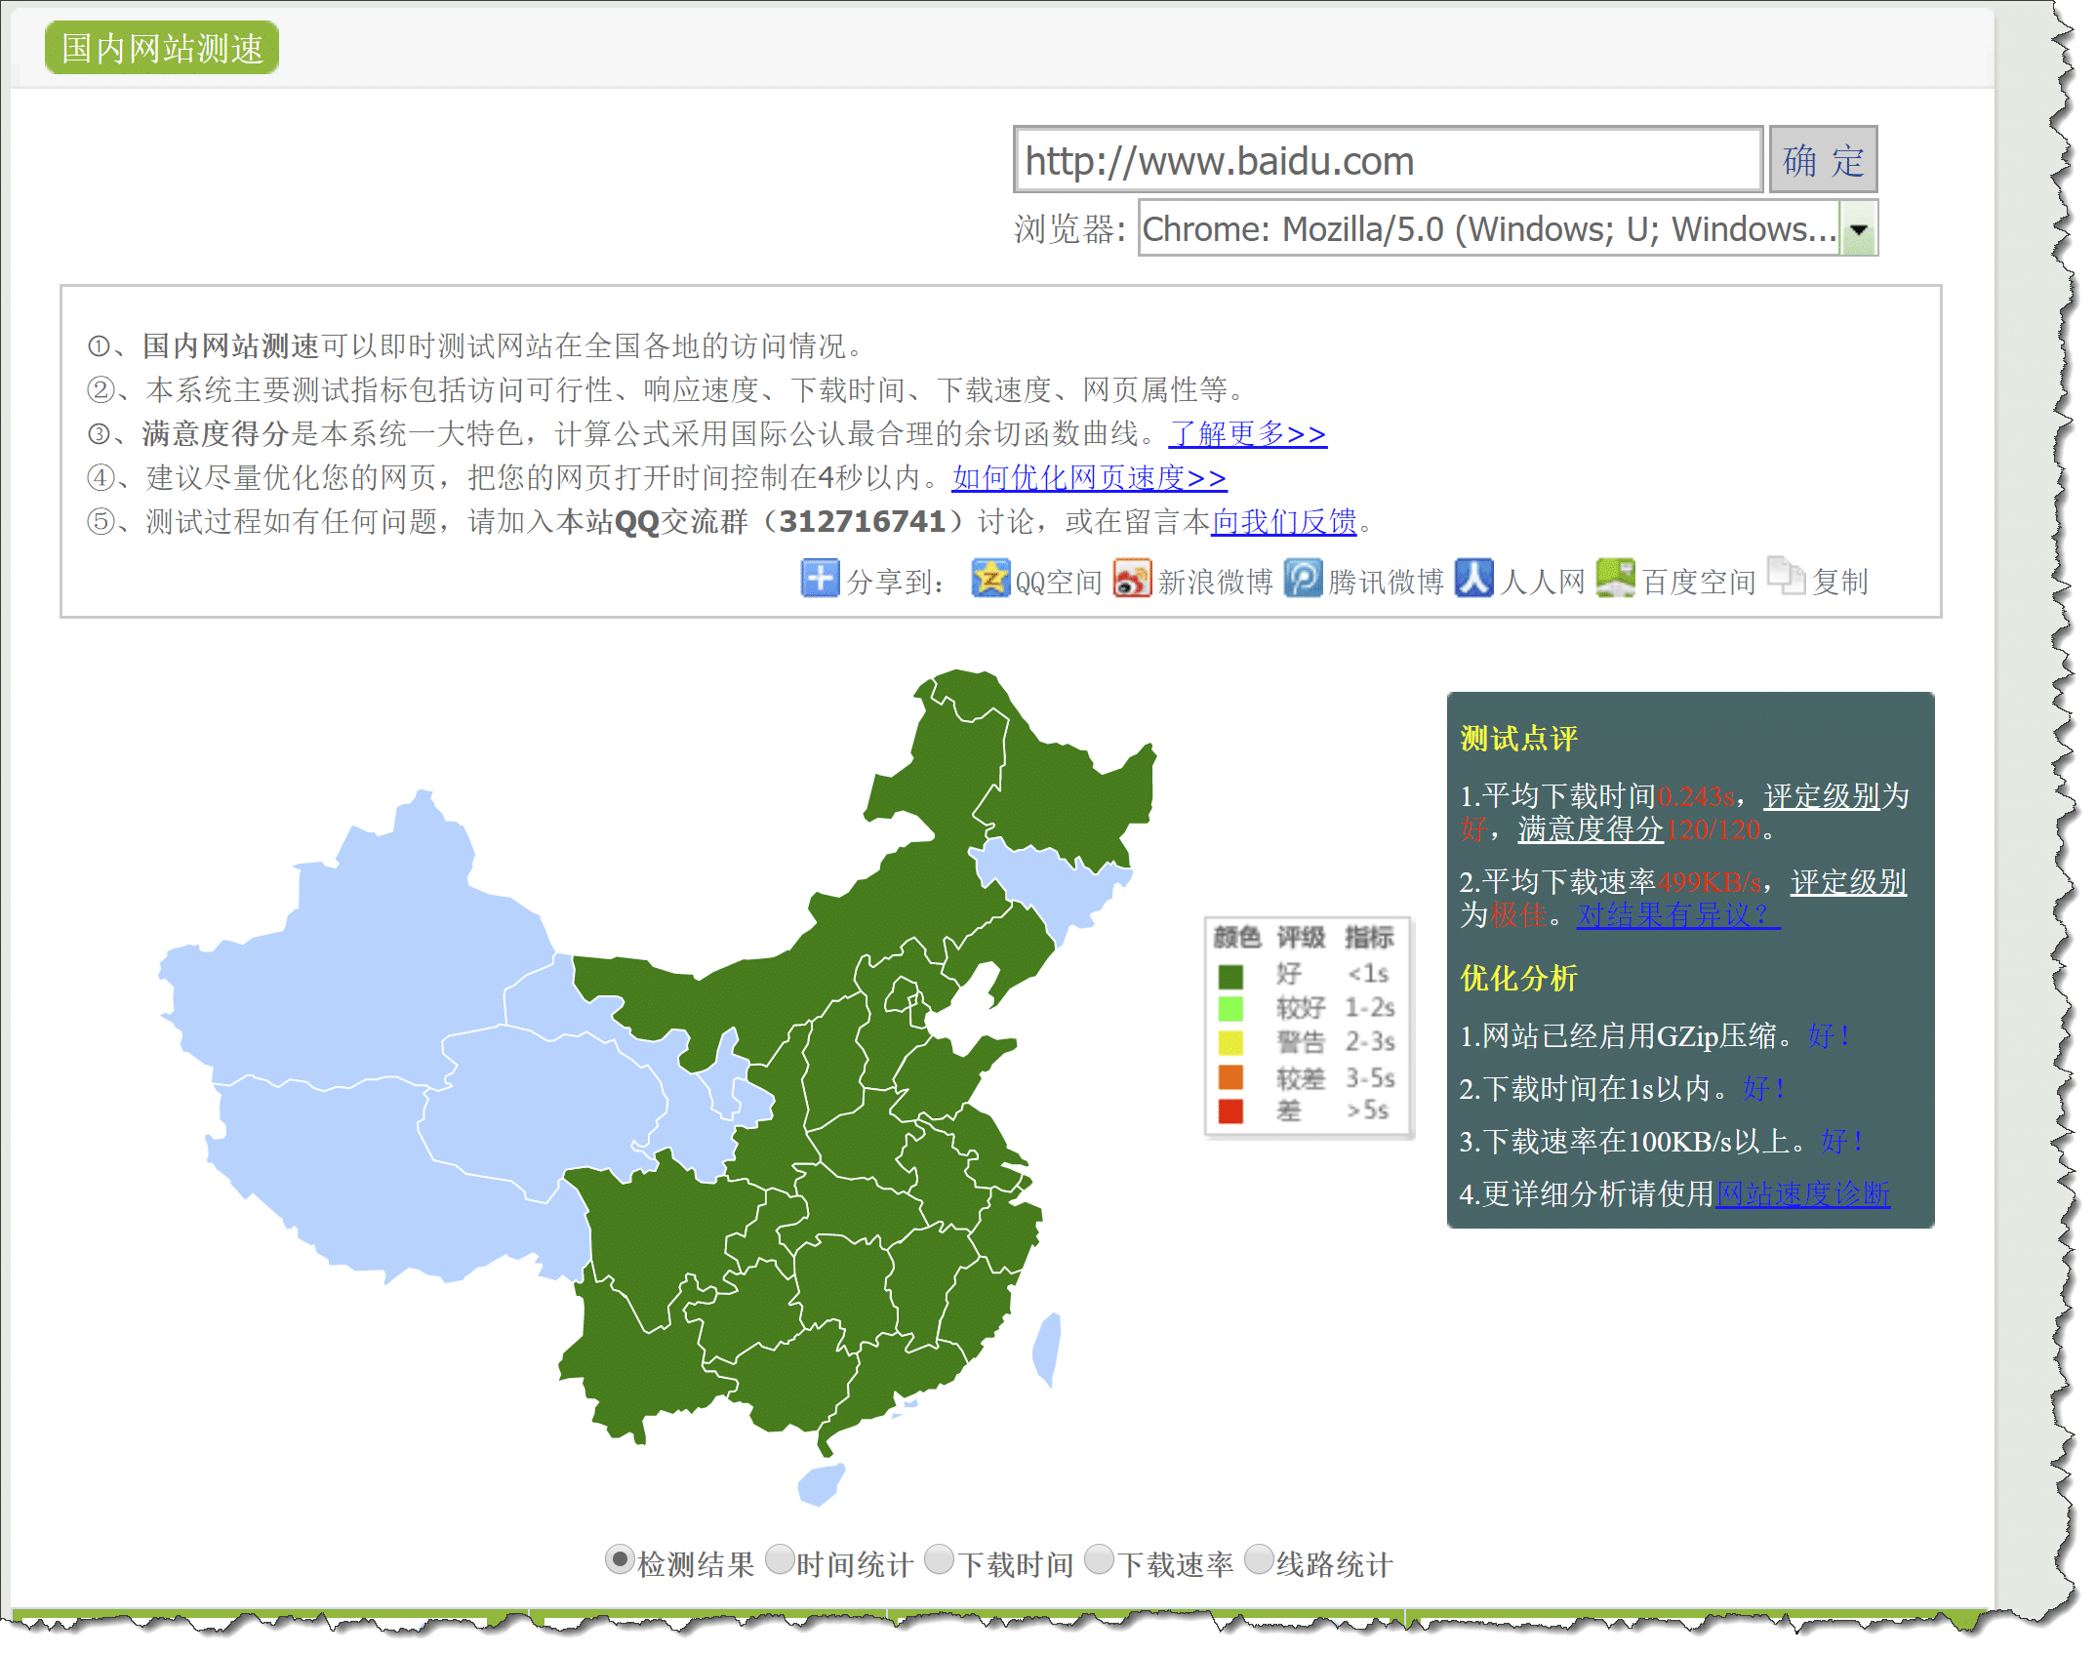Click the Chrome Mozilla/5.0 browser combo box
This screenshot has width=2096, height=1655.
pos(1488,229)
